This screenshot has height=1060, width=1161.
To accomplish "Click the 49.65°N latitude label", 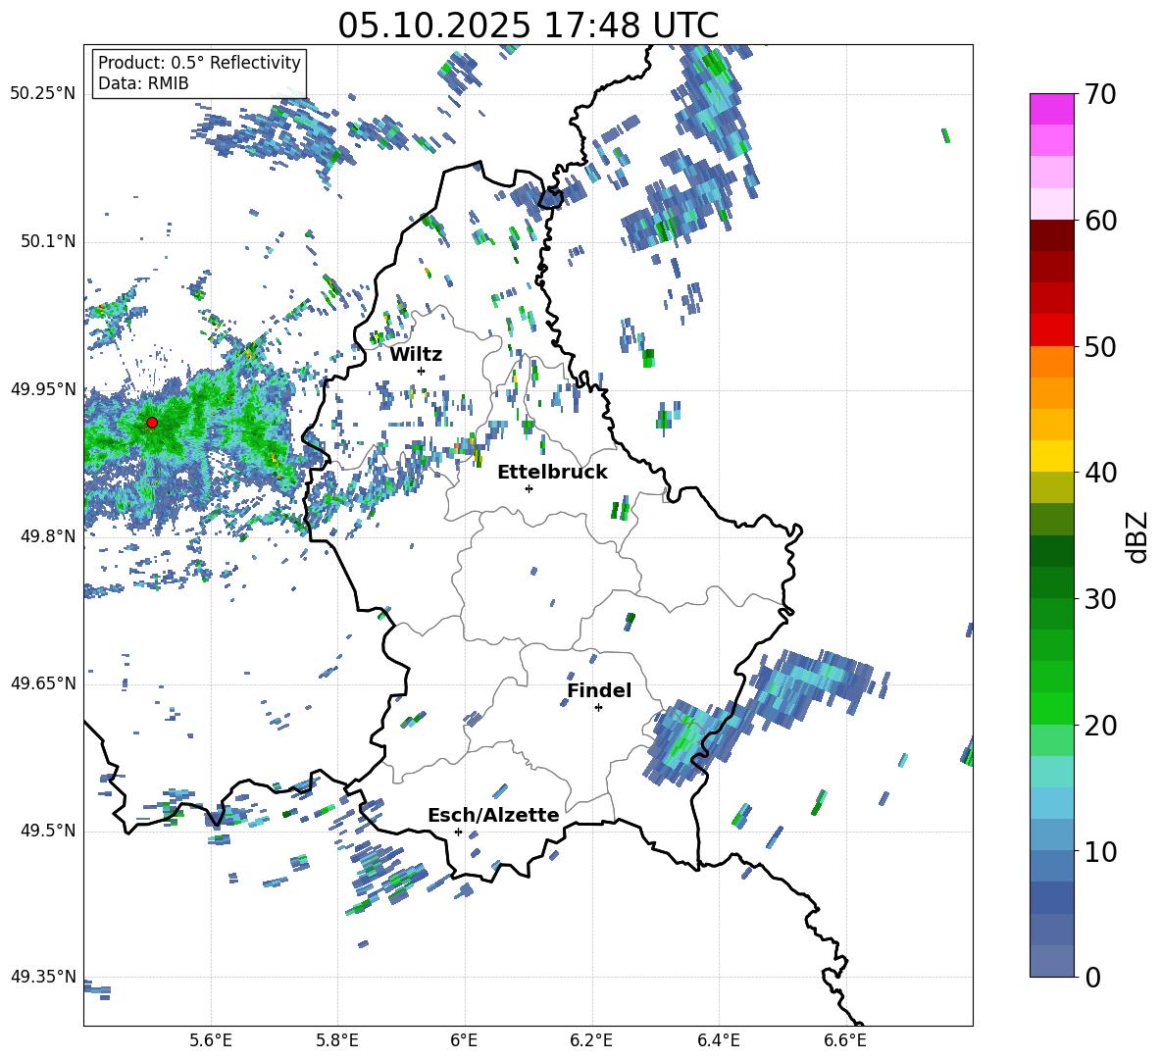I will point(43,682).
